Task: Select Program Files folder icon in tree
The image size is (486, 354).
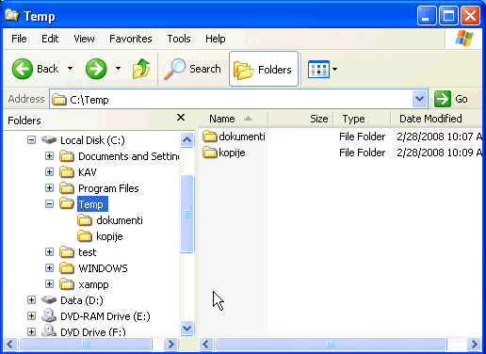Action: (67, 188)
